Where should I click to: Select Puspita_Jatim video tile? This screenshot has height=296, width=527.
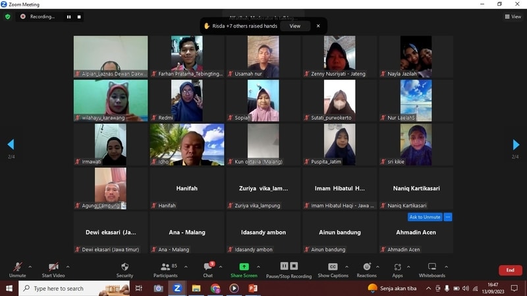(x=339, y=145)
